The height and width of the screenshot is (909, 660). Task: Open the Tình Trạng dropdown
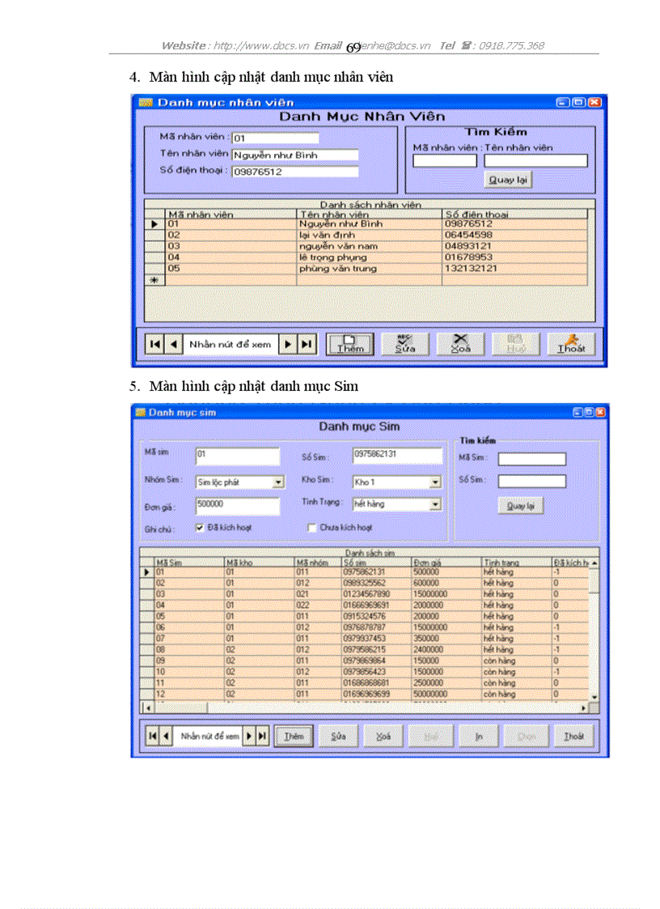(435, 504)
